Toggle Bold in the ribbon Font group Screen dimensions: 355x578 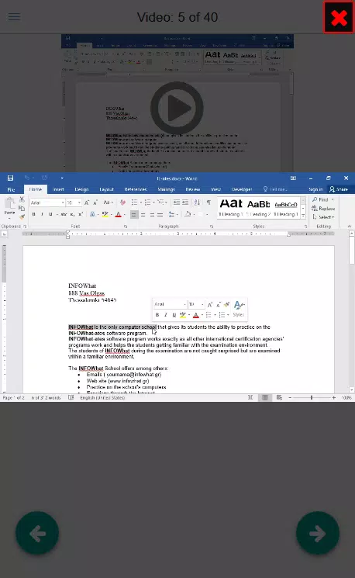(34, 214)
